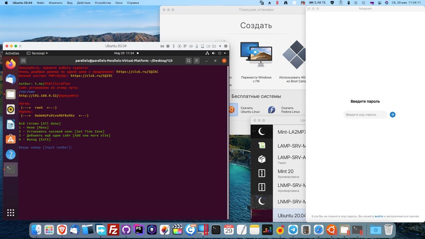Viewport: 425px width, 239px height.
Task: Select Перенести Windows с ПК option
Action: 256,62
